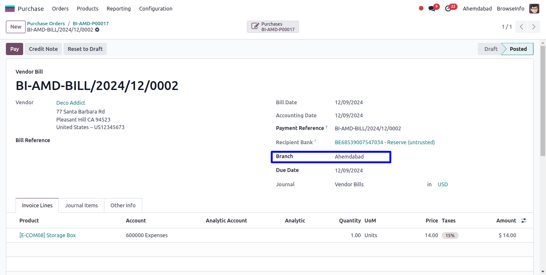The width and height of the screenshot is (546, 275).
Task: Open the user avatar menu
Action: coord(534,8)
